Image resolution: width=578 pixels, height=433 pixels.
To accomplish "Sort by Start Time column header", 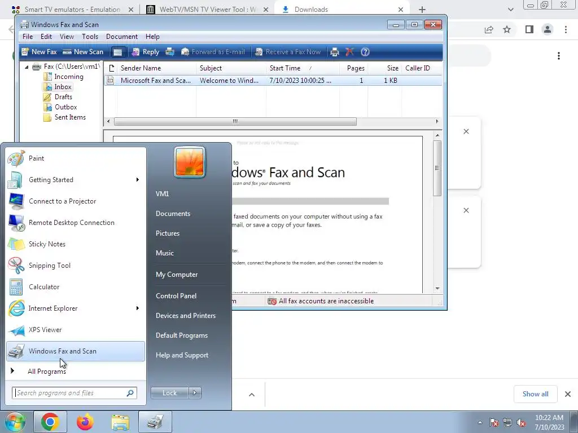I will pos(303,68).
